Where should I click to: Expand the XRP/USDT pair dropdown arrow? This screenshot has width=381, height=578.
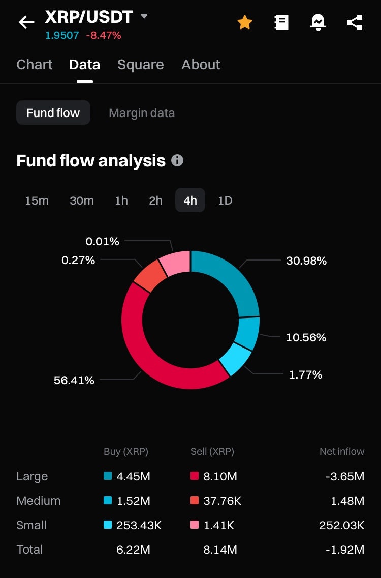coord(144,16)
